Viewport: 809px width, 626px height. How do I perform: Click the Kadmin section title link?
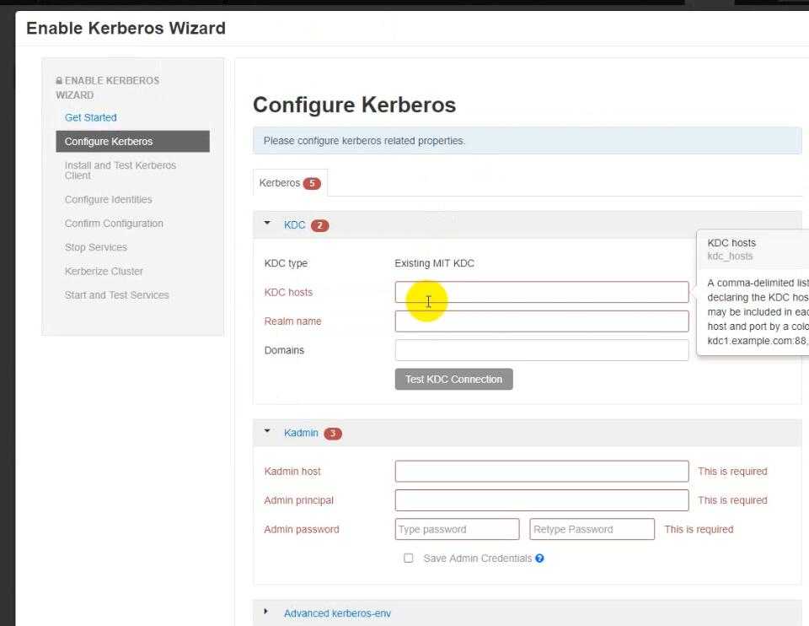point(301,433)
